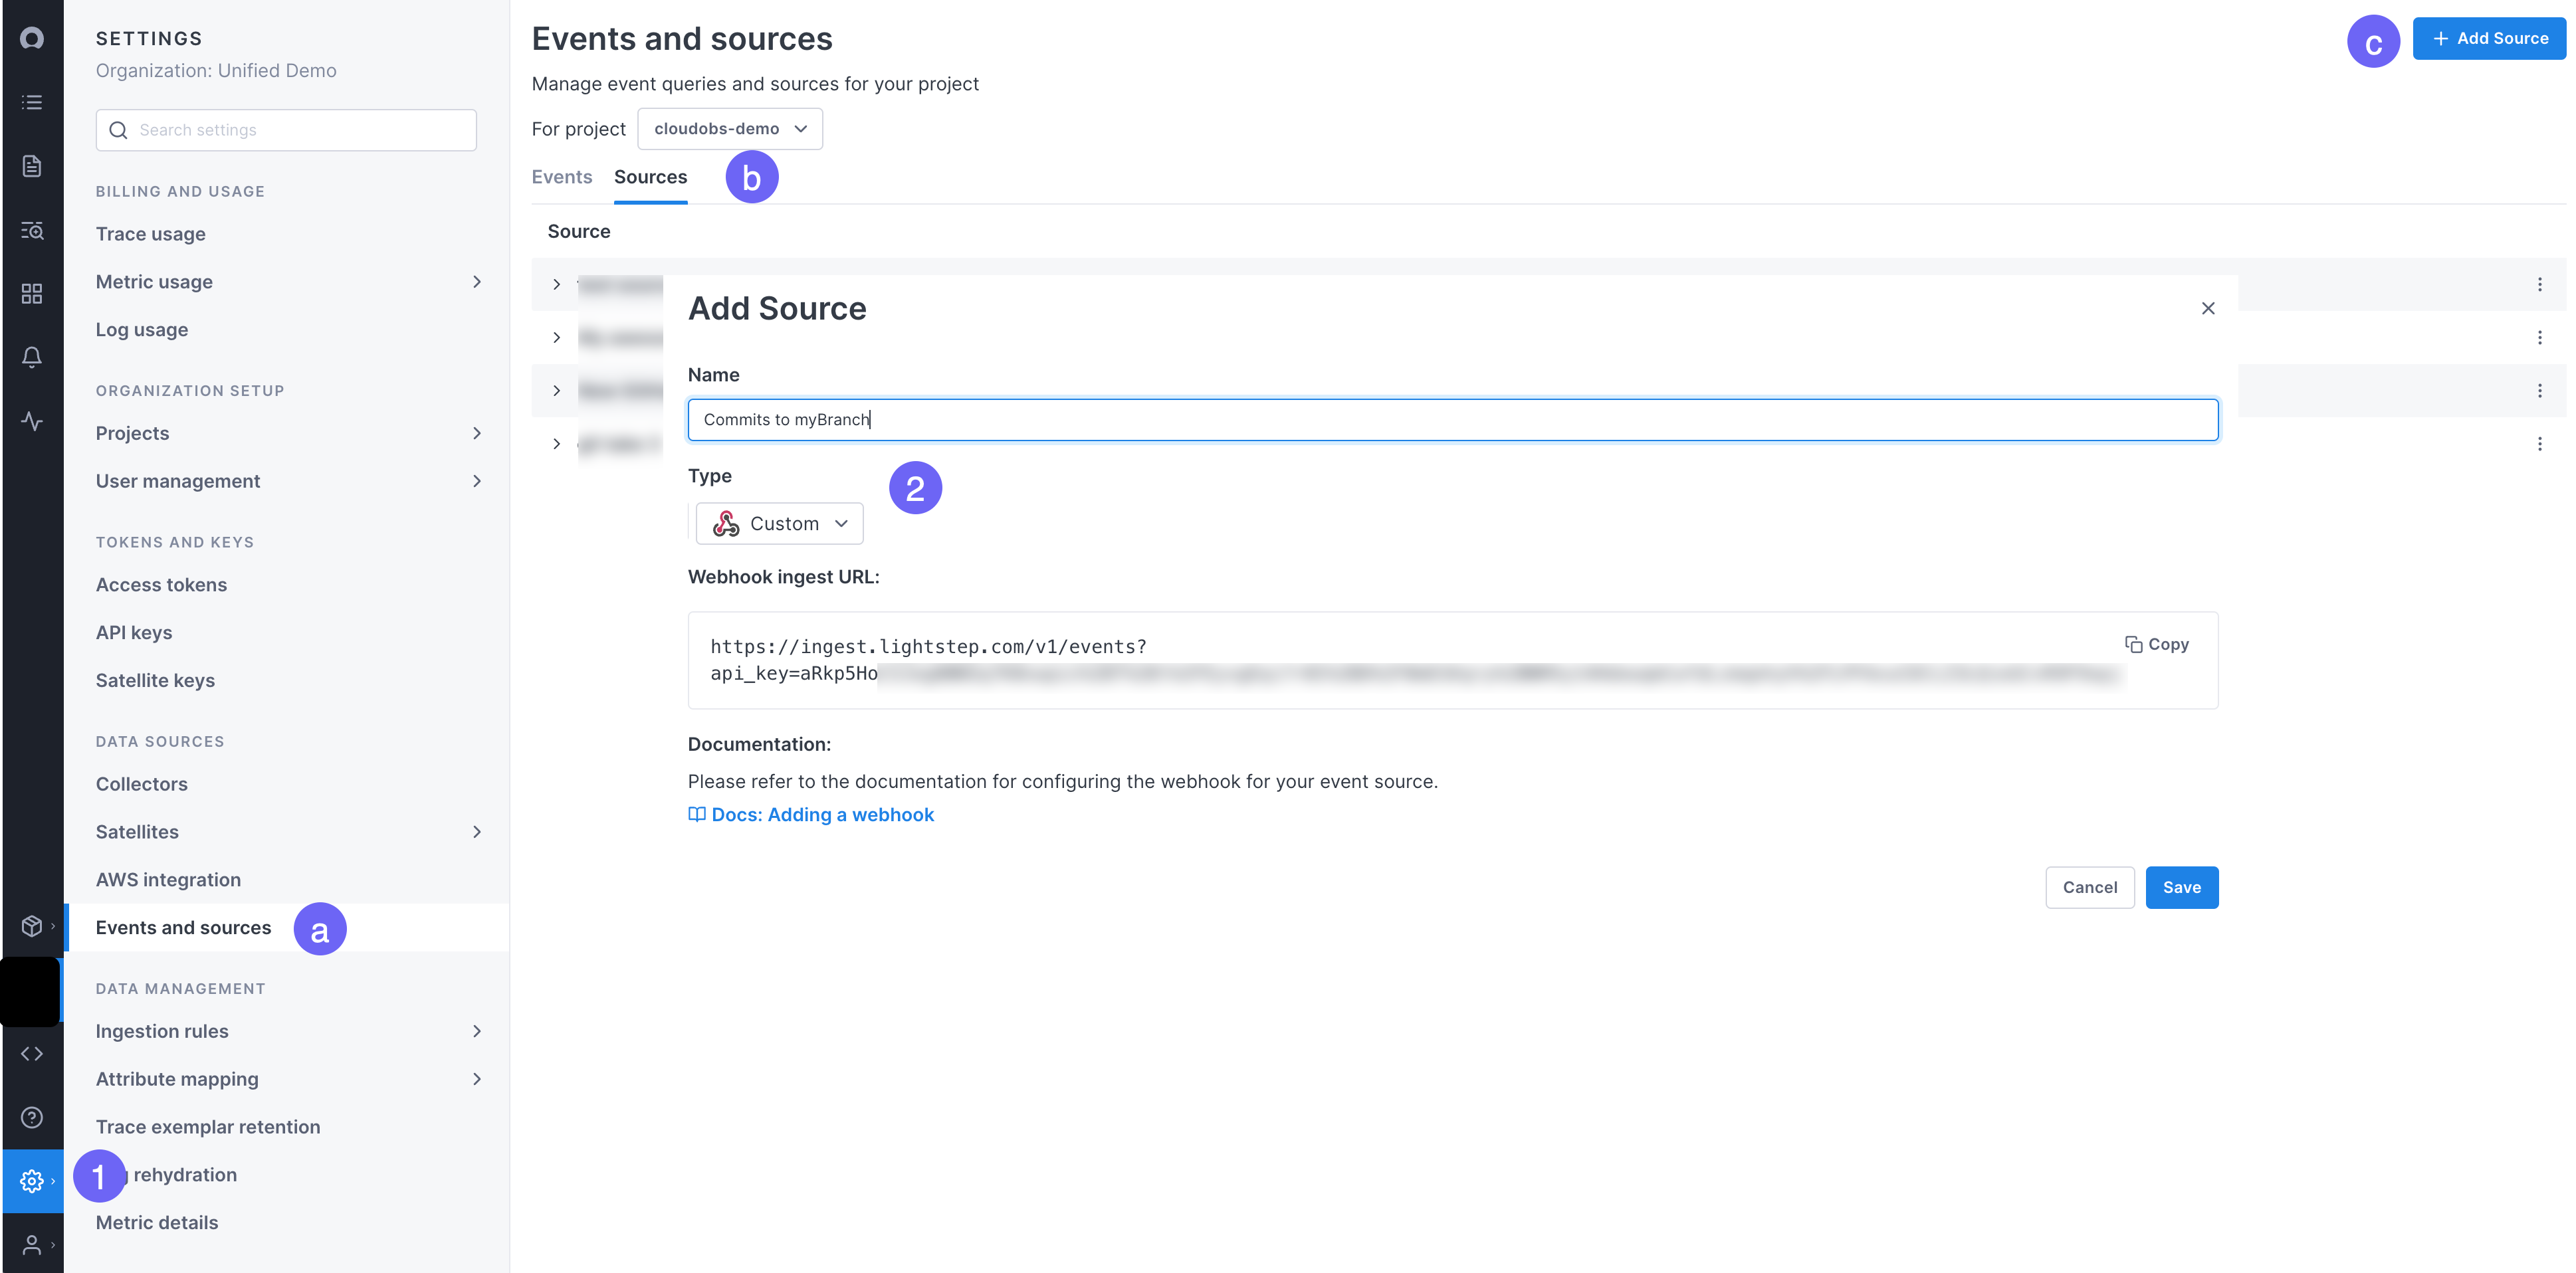This screenshot has height=1273, width=2576.
Task: Copy the webhook ingest URL
Action: tap(2156, 644)
